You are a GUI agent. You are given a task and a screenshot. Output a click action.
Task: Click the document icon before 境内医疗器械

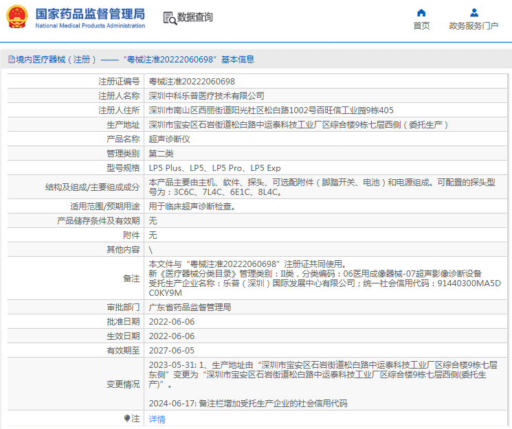[12, 60]
